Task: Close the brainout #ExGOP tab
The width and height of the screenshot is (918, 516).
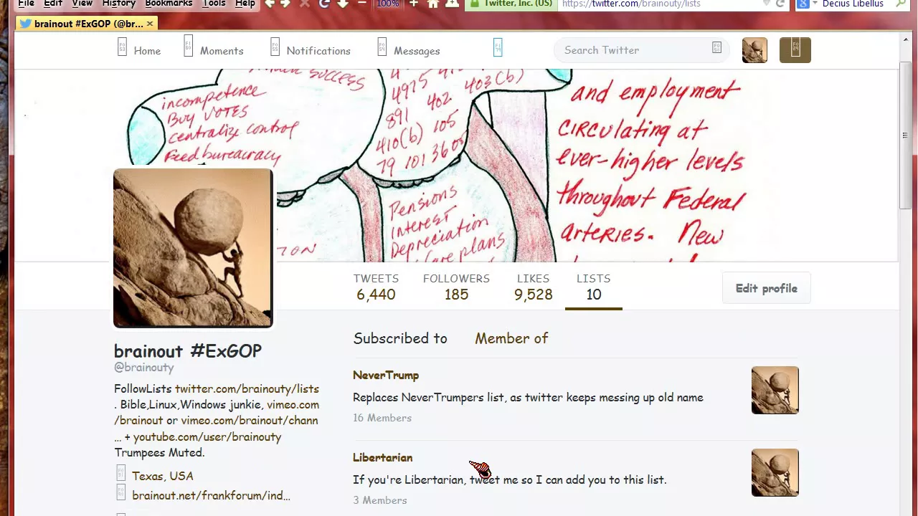Action: (150, 24)
